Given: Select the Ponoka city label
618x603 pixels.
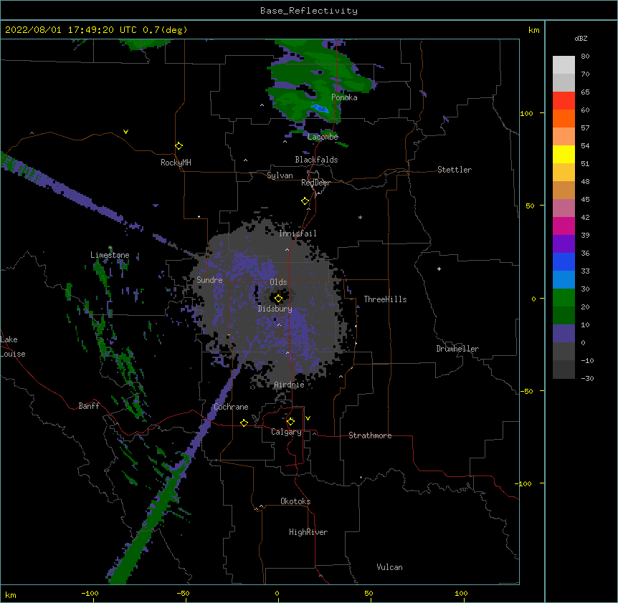Looking at the screenshot, I should click(x=344, y=97).
